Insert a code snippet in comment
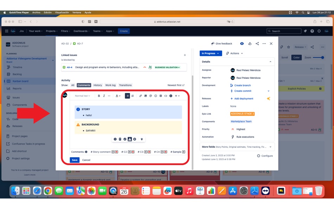The height and width of the screenshot is (209, 334). pos(166,96)
